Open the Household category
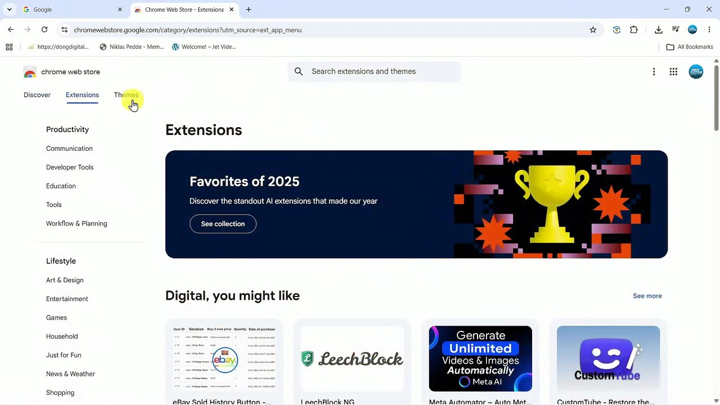Screen dimensions: 720x405 (x=62, y=336)
